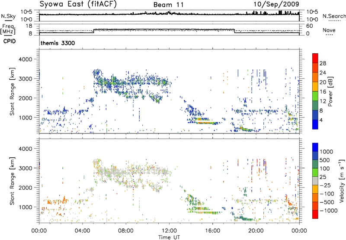Click the 'Power [dB]' colorbar label

(330, 91)
